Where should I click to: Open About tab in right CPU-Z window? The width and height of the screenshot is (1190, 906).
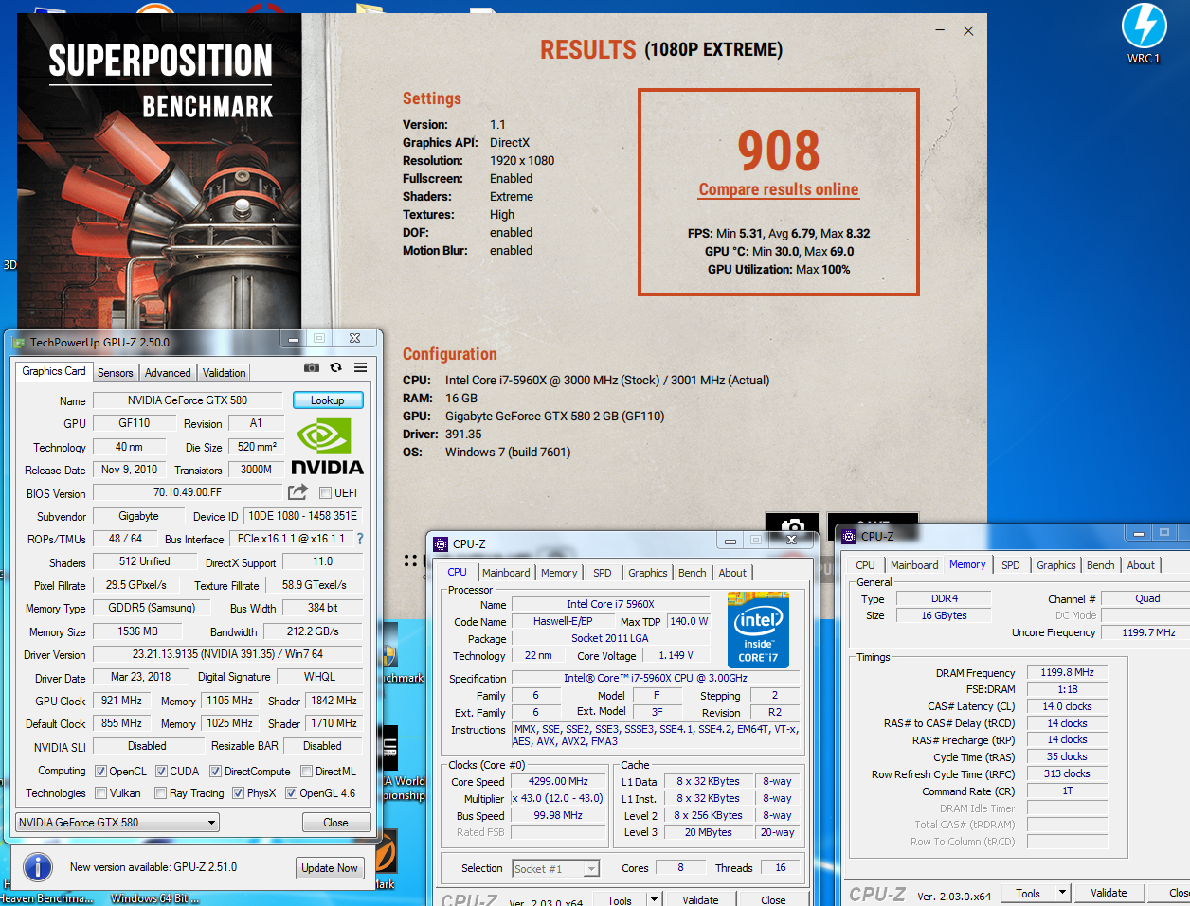(1141, 565)
